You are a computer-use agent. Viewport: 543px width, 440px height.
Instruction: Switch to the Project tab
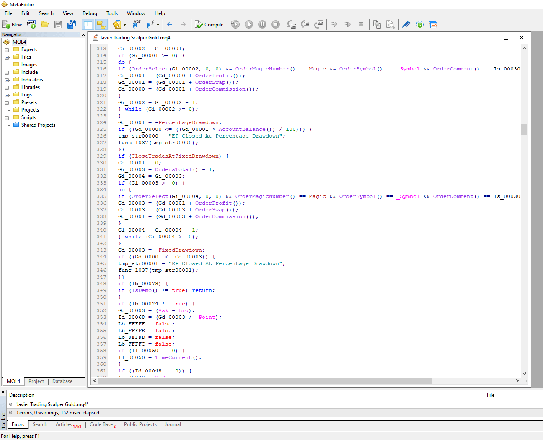coord(36,381)
